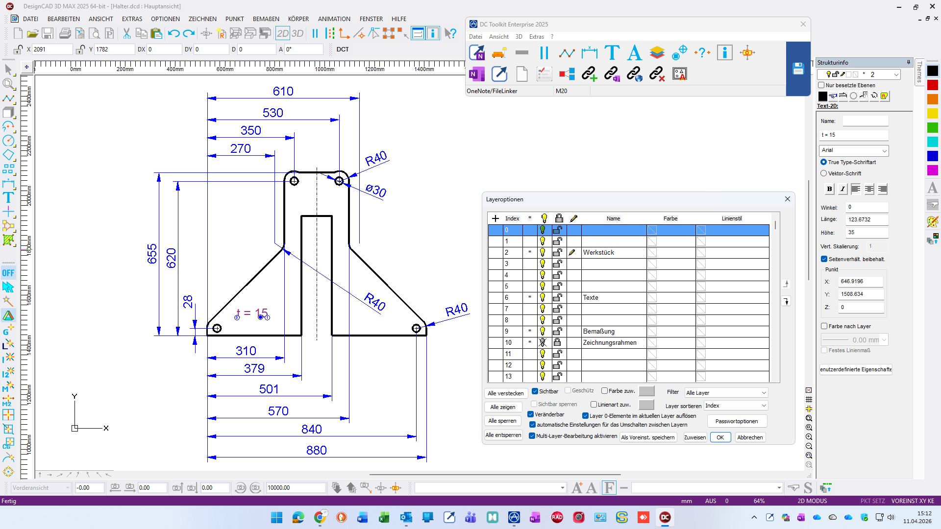
Task: Enable Nur besetzte Ebenen checkbox
Action: [821, 85]
